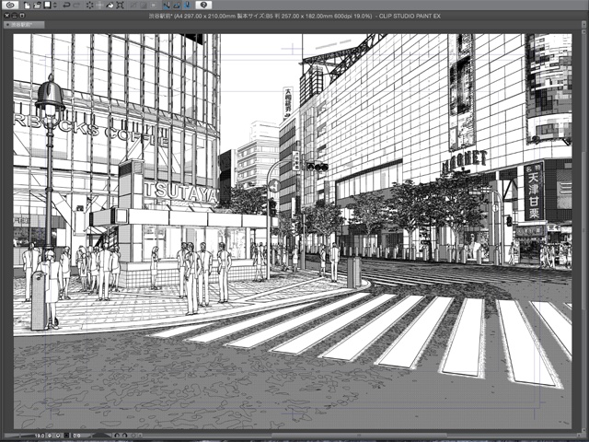Click the Open file folder icon
The width and height of the screenshot is (589, 442).
coord(37,6)
